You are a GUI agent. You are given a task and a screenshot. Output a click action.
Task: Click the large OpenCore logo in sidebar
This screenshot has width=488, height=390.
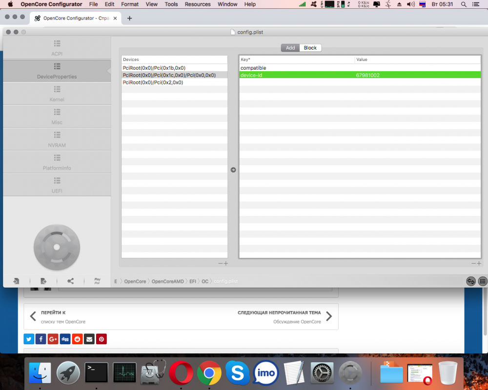point(57,247)
